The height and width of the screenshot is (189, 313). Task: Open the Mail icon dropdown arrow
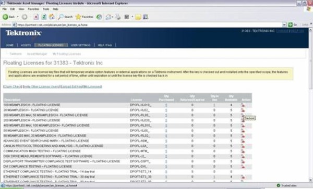(112, 17)
